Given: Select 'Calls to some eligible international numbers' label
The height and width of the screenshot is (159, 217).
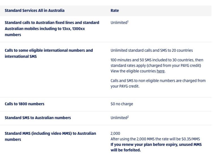Looking at the screenshot, I should pos(49,50).
